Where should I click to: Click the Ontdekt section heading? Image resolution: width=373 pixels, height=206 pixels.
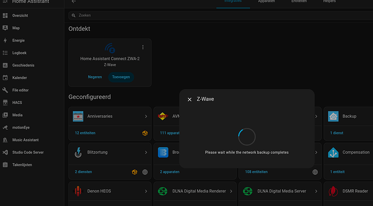pyautogui.click(x=79, y=29)
